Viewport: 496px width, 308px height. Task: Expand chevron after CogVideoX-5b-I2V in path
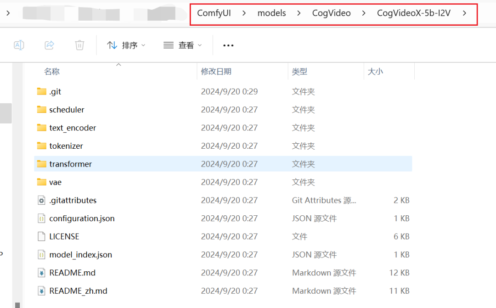(x=464, y=13)
